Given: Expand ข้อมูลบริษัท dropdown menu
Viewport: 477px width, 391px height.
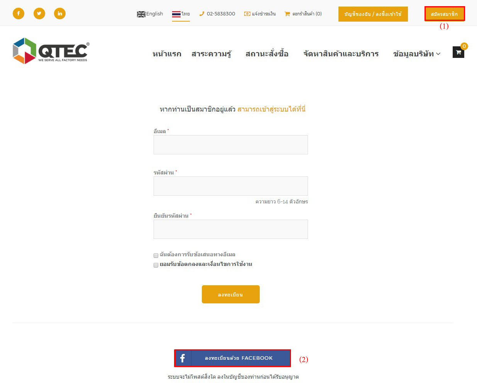Looking at the screenshot, I should tap(416, 54).
